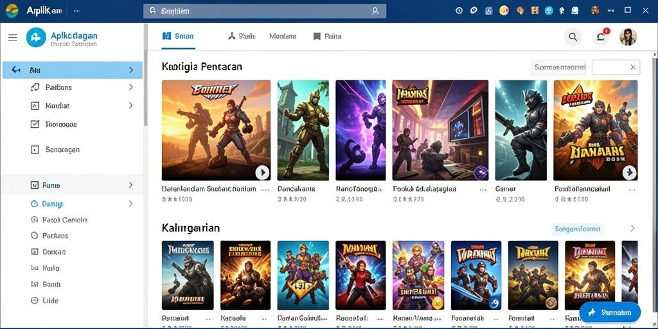
Task: Click the yellow round icon in title bar
Action: [x=504, y=10]
